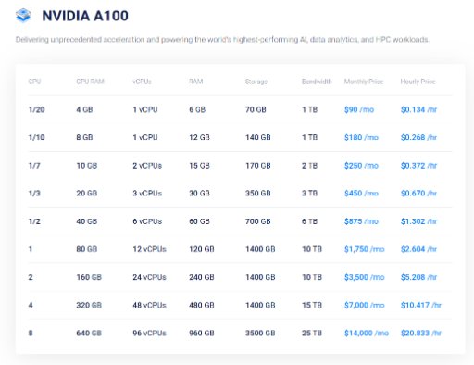Click the NVIDIA A100 heading

pos(85,16)
